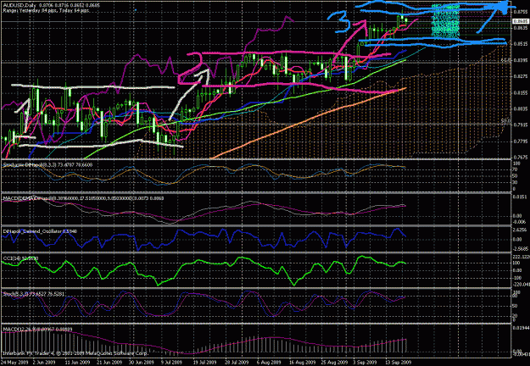Click the 11 Jun 2009 date on time axis
Image resolution: width=530 pixels, height=366 pixels.
click(x=76, y=363)
